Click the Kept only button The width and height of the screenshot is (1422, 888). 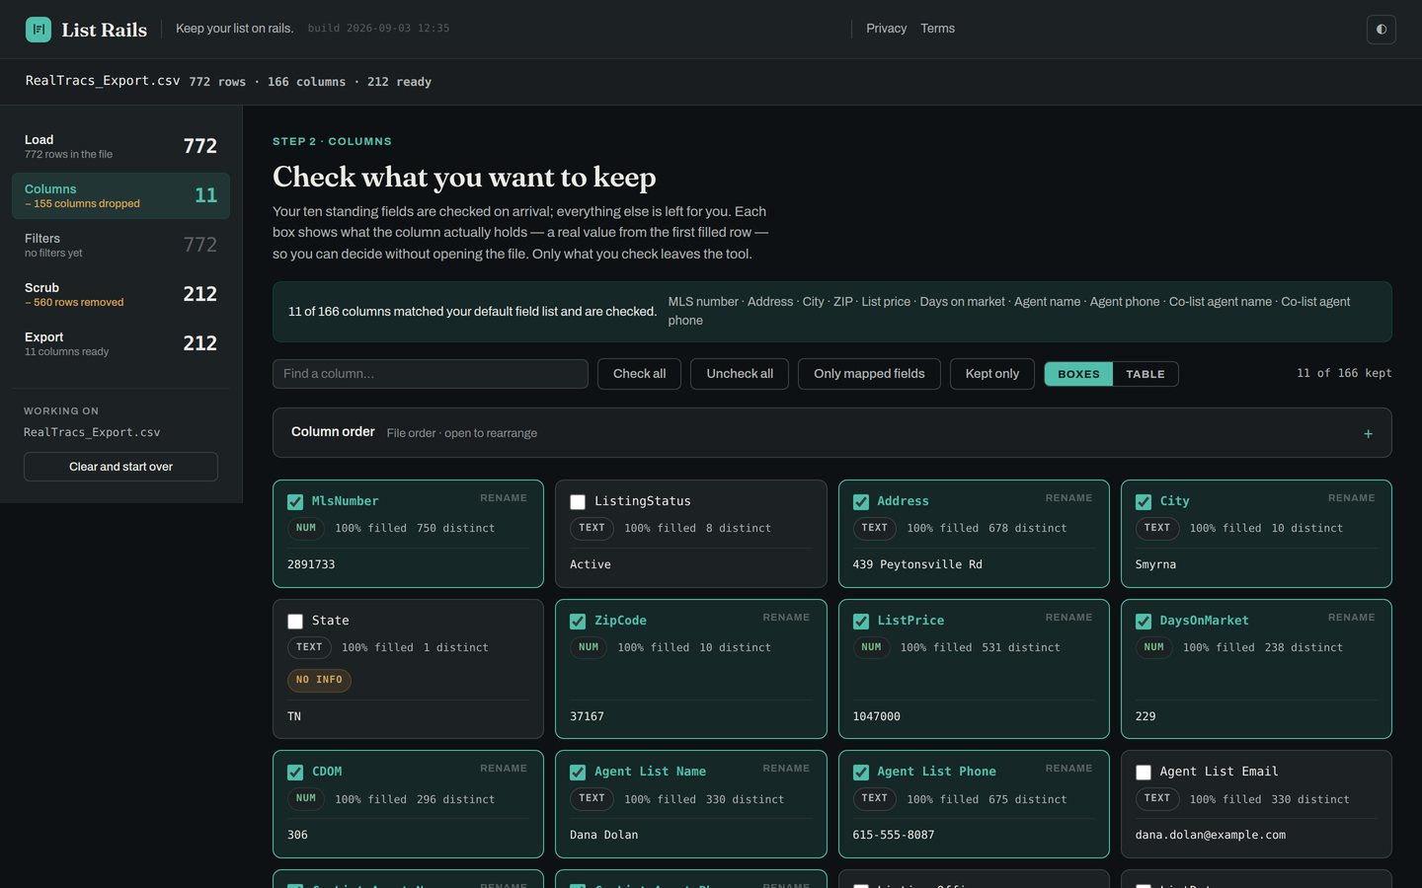pos(992,374)
